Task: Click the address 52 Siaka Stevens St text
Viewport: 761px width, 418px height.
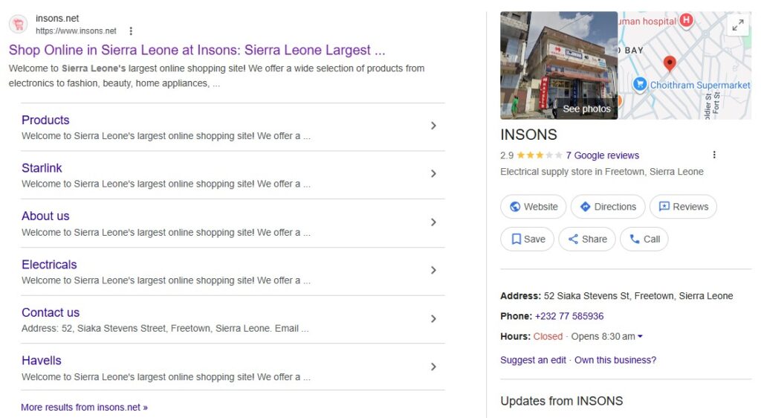Action: [638, 296]
